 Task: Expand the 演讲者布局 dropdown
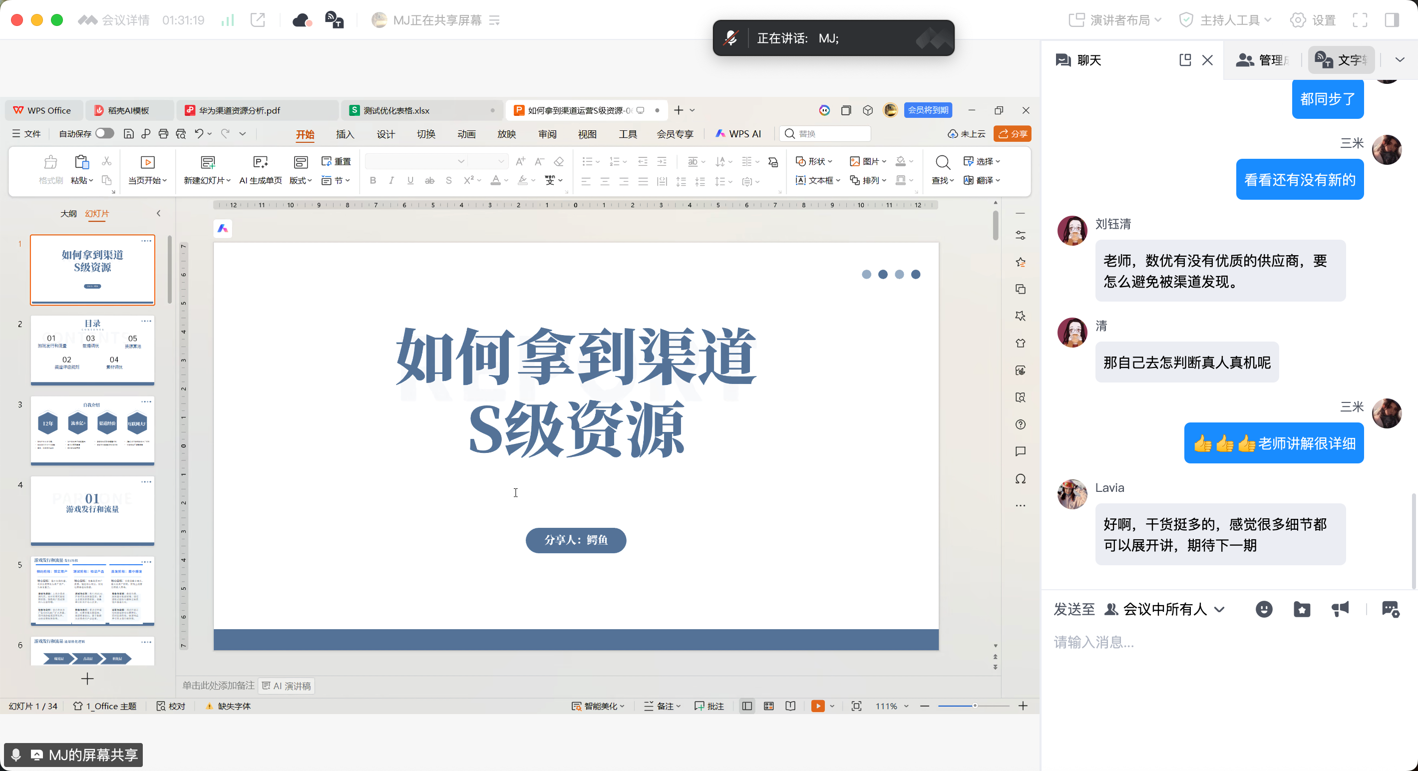pyautogui.click(x=1115, y=20)
